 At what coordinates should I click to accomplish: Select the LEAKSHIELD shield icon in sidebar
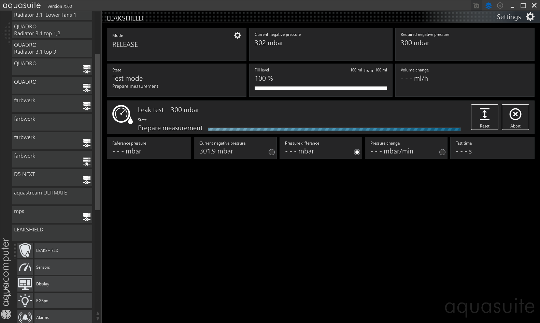click(25, 251)
